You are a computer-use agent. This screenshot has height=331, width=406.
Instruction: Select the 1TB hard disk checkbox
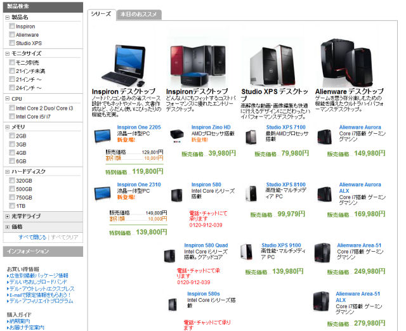[x=11, y=205]
